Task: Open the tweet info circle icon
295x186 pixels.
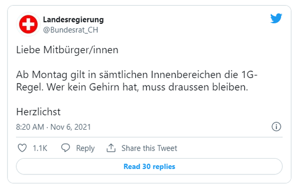Action: (276, 127)
